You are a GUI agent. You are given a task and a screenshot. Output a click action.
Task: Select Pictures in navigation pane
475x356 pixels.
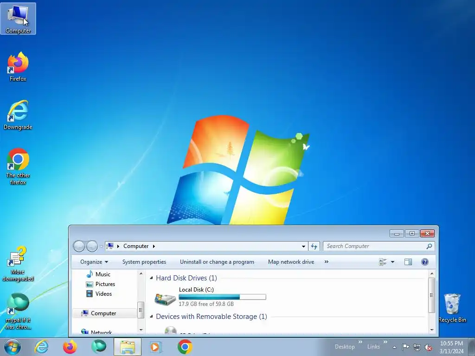coord(101,284)
